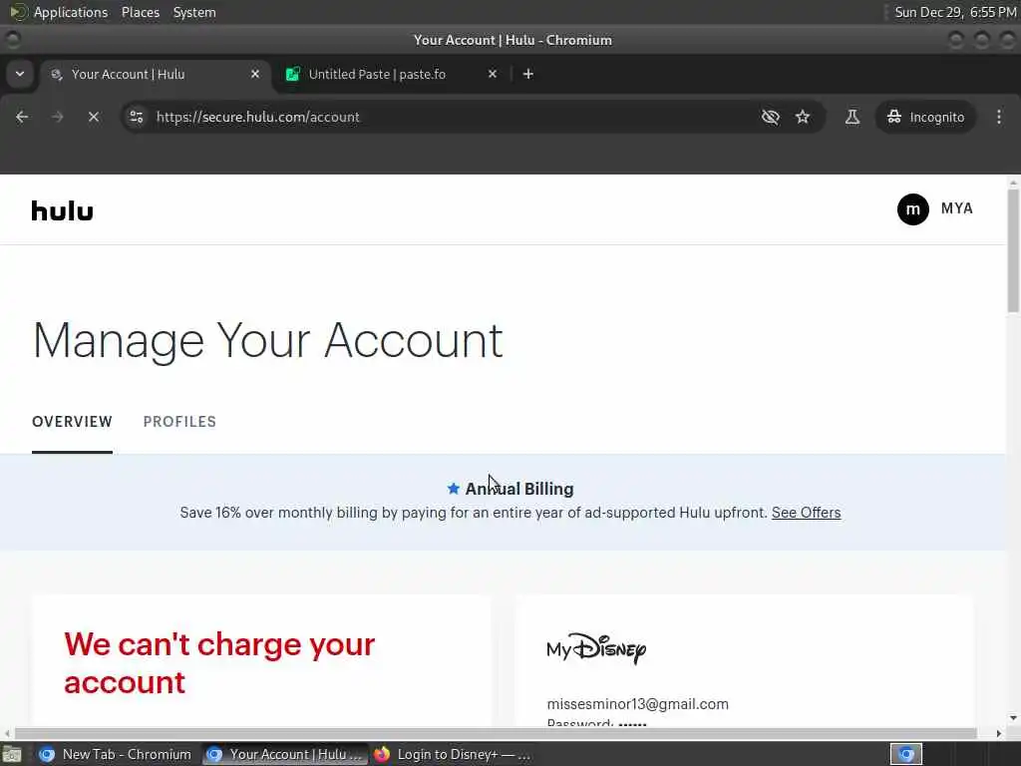
Task: Click the third-party cookies blocked eye icon
Action: click(x=771, y=117)
